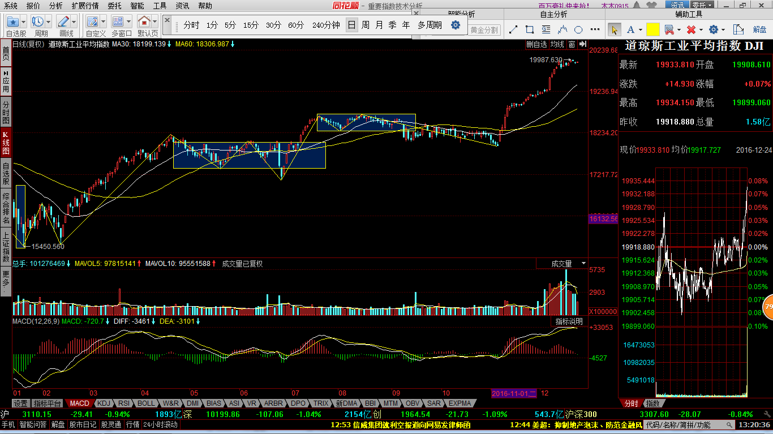Switch chart period to 分时
The image size is (773, 434).
tap(191, 25)
